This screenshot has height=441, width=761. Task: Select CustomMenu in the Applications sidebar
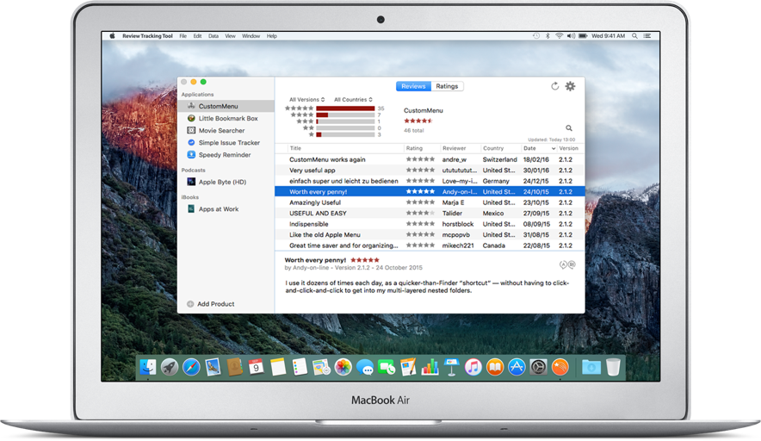pos(226,106)
